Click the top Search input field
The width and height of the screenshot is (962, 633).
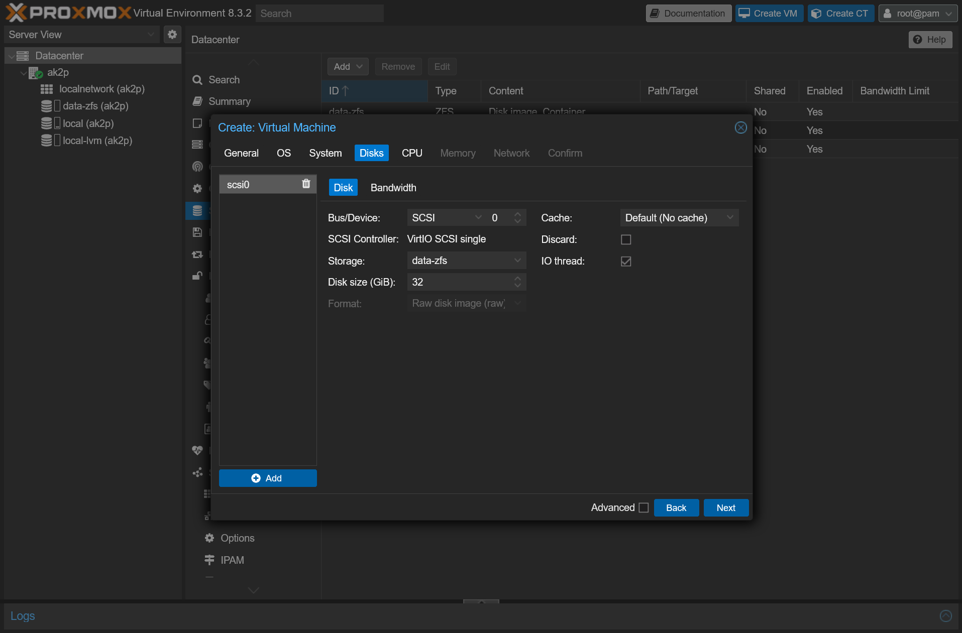(x=319, y=14)
